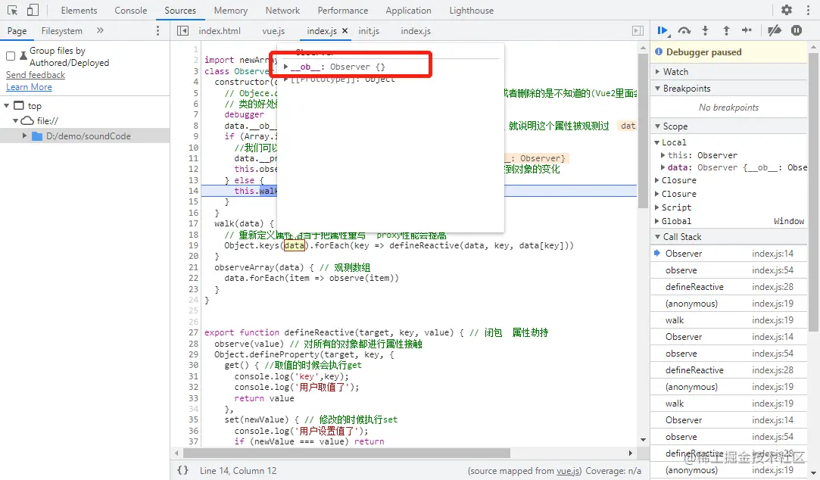The width and height of the screenshot is (820, 480).
Task: Open the Application tab
Action: (x=408, y=11)
